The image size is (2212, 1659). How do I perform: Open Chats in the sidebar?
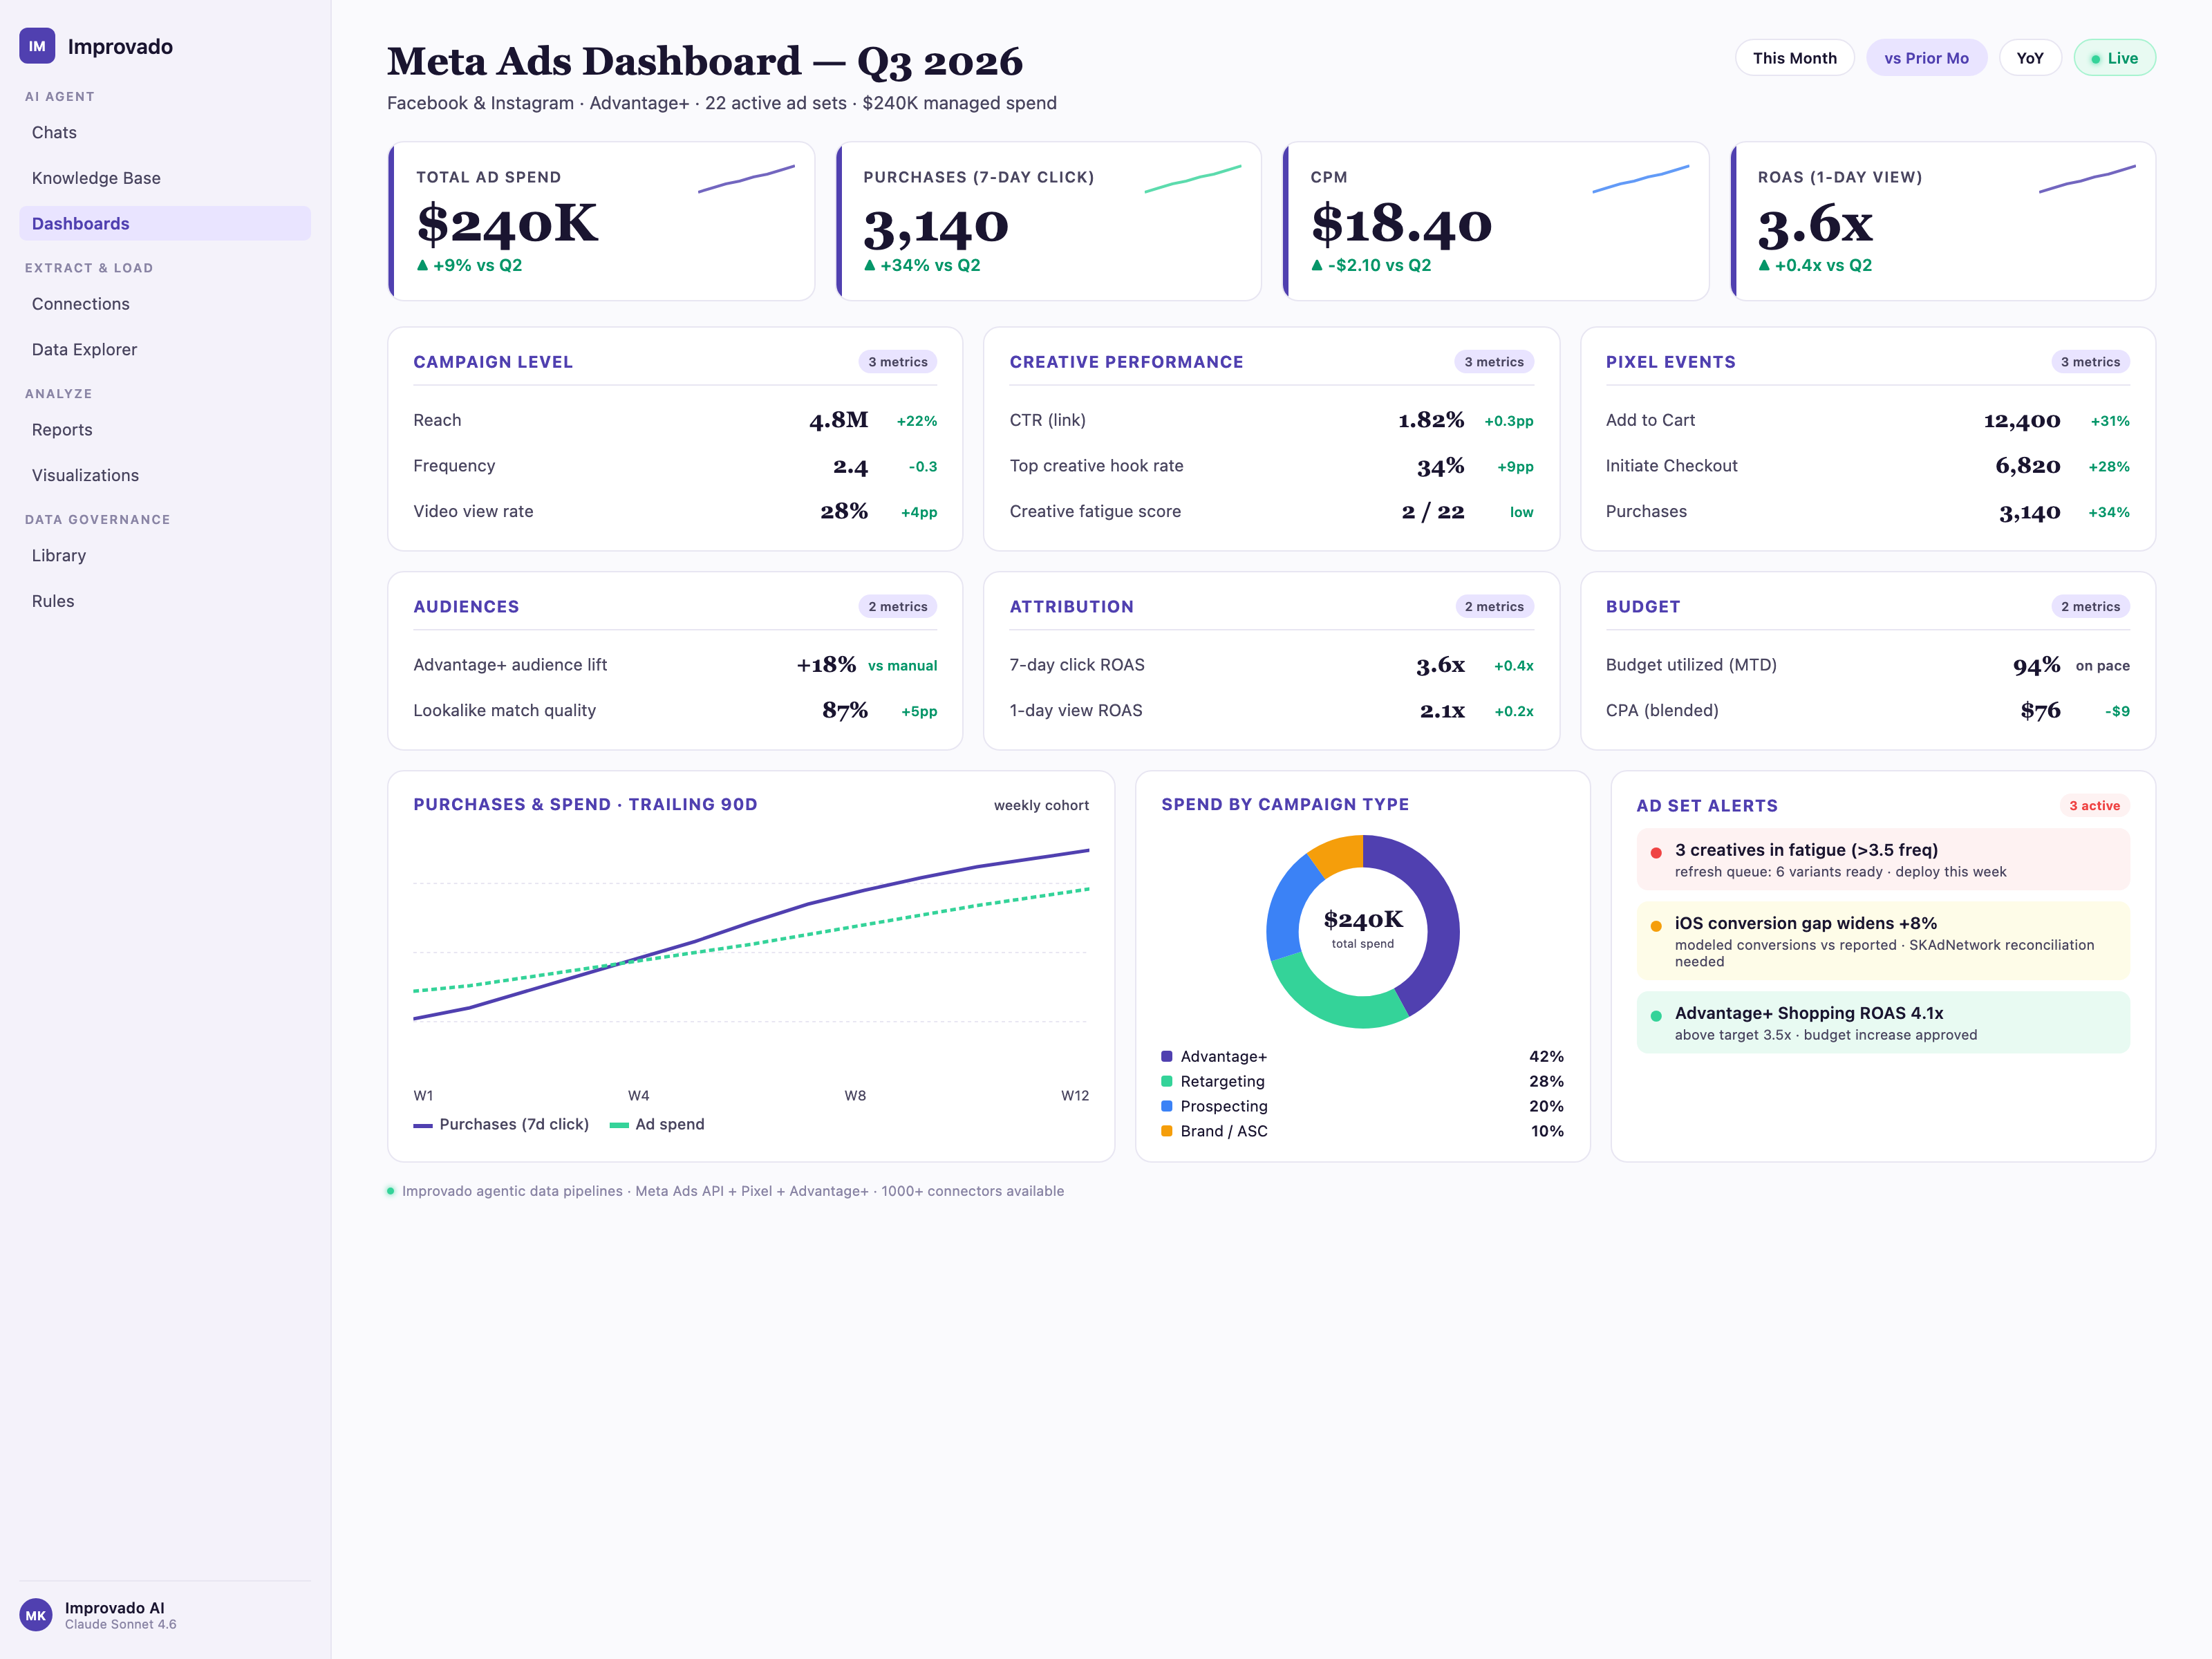[x=165, y=132]
